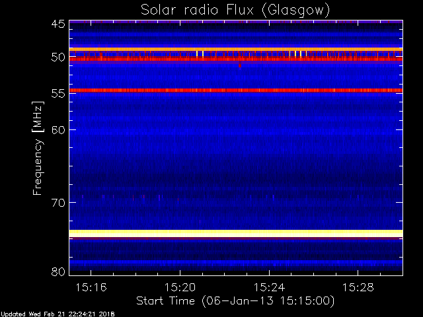Click the 45 frequency tick label
Image resolution: width=423 pixels, height=317 pixels.
pyautogui.click(x=58, y=24)
